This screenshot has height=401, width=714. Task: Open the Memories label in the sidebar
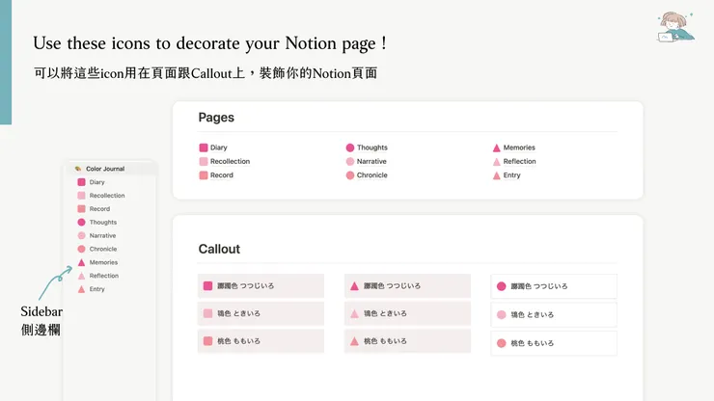click(103, 262)
